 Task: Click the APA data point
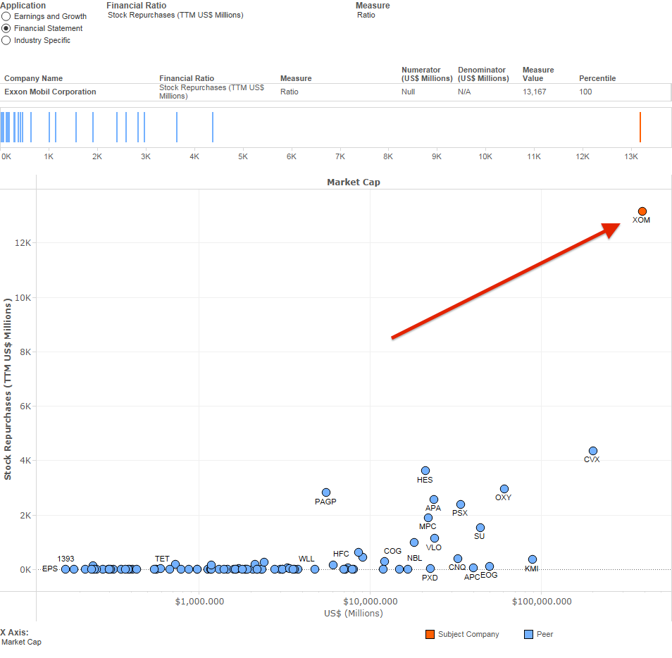tap(434, 499)
